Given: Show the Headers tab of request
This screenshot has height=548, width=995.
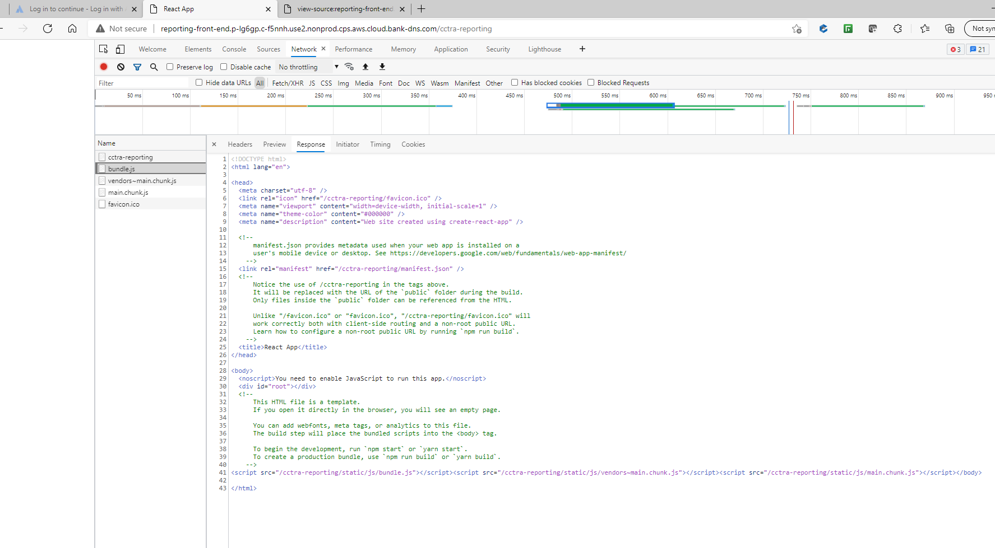Looking at the screenshot, I should [240, 144].
